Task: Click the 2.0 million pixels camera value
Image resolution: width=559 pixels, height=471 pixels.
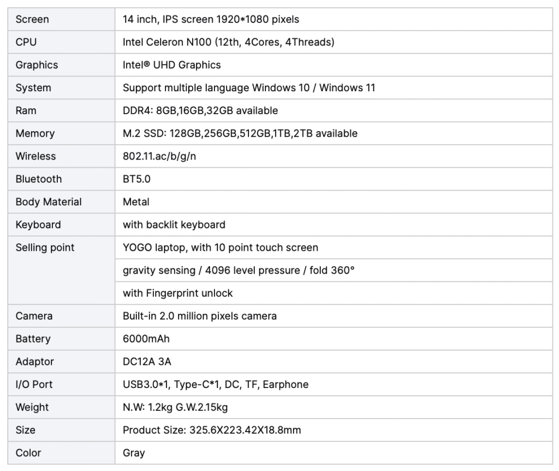Action: 200,316
